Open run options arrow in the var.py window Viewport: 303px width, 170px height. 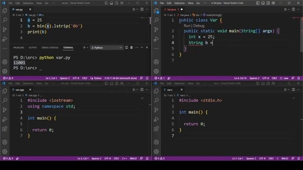(x=137, y=9)
